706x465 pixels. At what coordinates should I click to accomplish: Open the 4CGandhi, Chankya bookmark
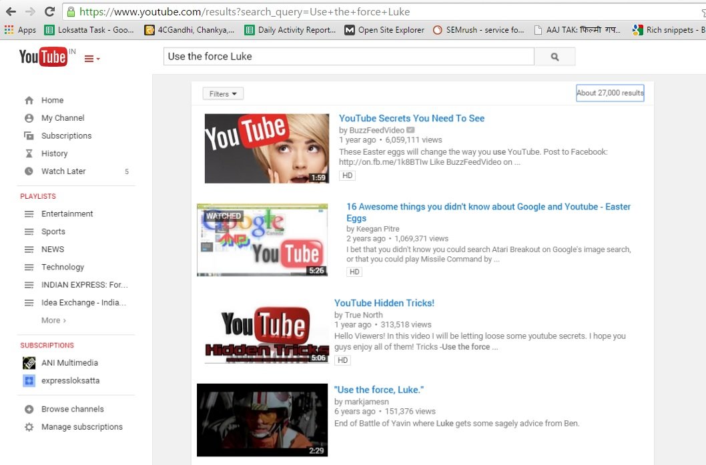(x=190, y=30)
